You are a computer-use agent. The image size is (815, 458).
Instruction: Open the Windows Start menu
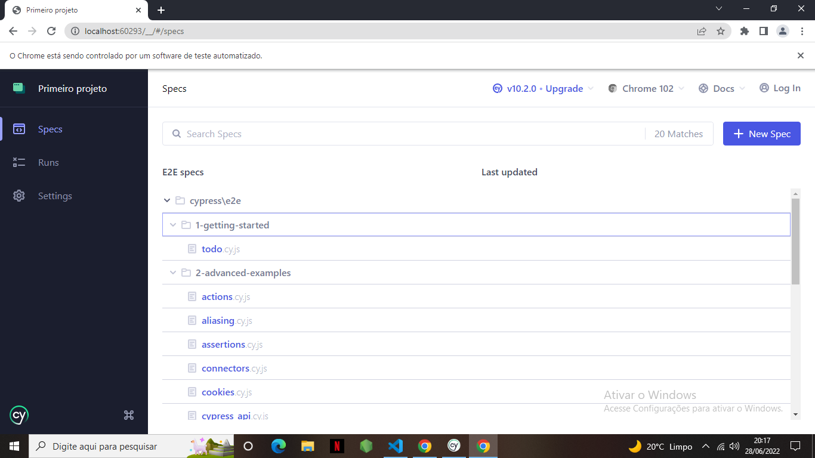pyautogui.click(x=14, y=446)
